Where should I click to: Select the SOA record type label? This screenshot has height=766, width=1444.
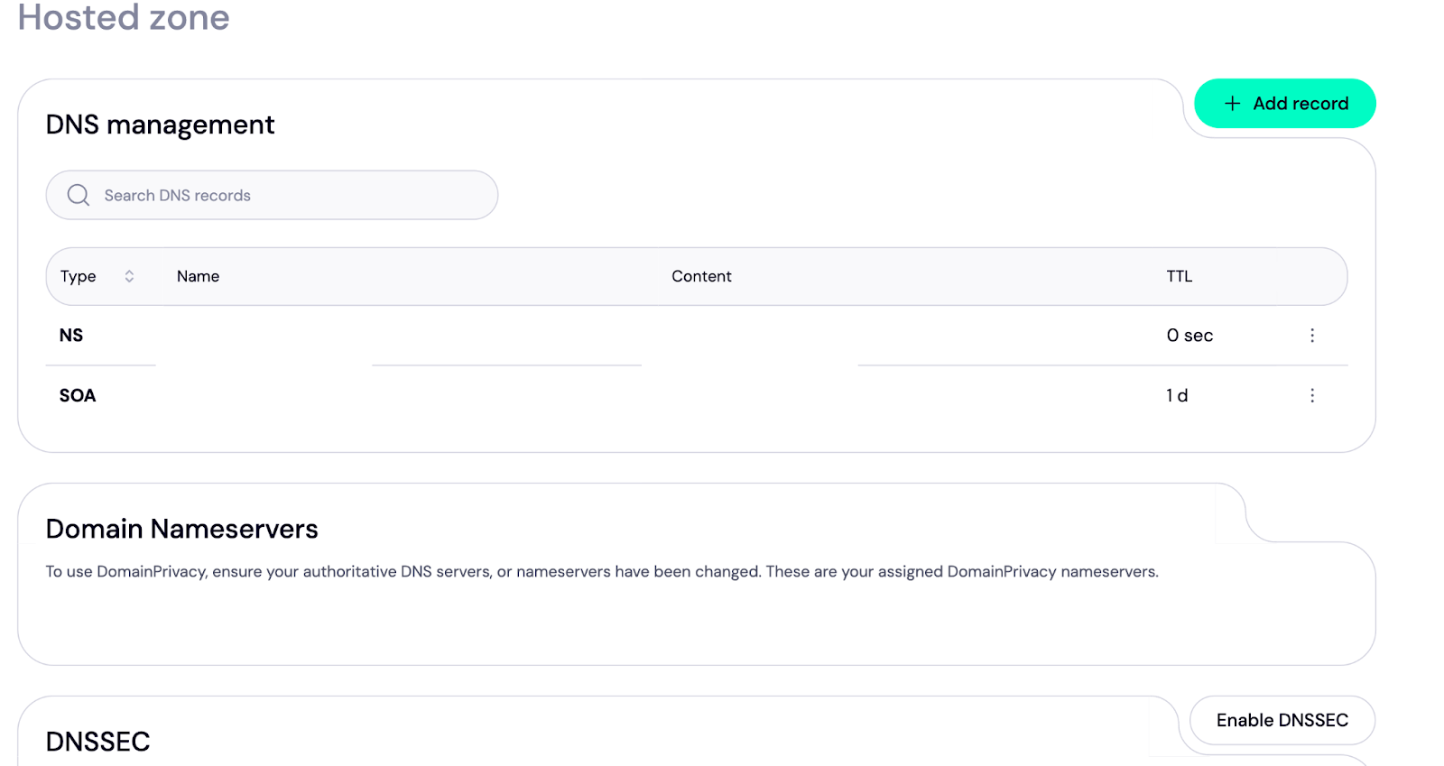pos(78,395)
